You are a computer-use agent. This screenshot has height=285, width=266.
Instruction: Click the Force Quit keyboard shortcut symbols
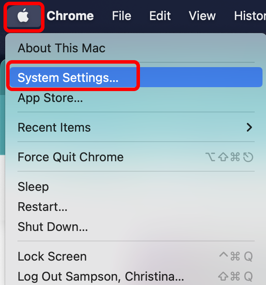point(229,157)
